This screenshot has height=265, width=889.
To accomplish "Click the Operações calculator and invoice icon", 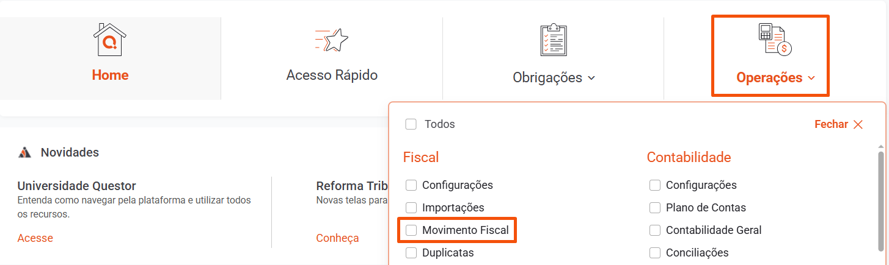I will (775, 40).
